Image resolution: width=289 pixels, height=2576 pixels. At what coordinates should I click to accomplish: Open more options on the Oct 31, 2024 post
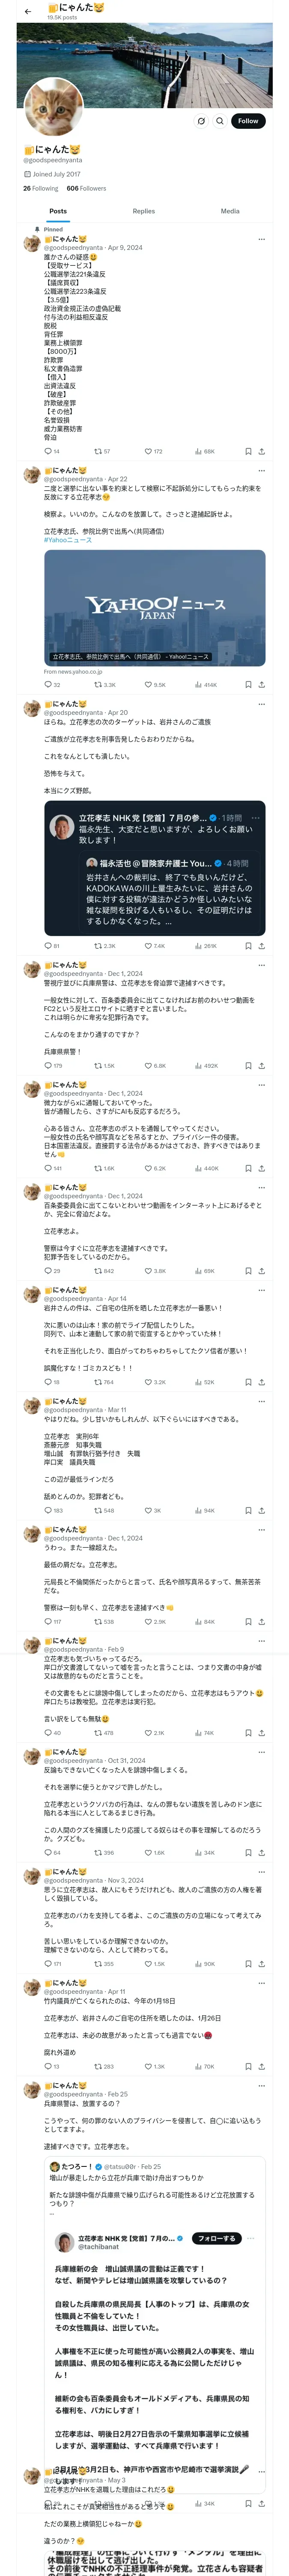[261, 1752]
